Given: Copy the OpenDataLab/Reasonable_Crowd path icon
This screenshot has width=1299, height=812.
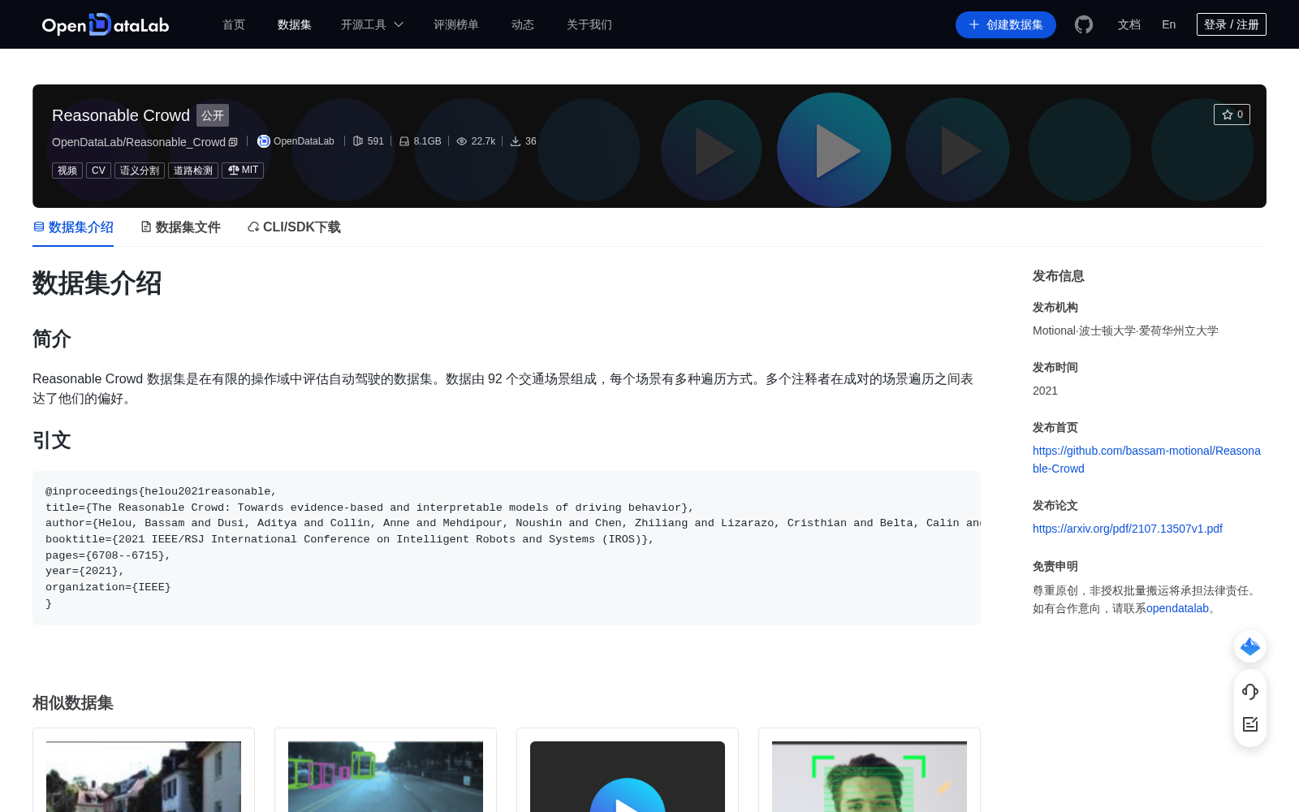Looking at the screenshot, I should (233, 142).
